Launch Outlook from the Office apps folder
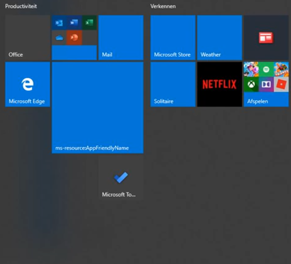 pyautogui.click(x=59, y=23)
